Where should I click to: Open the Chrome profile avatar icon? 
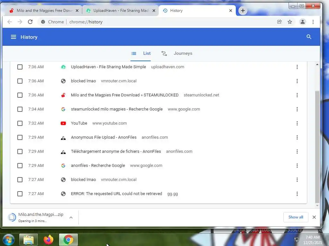click(303, 22)
